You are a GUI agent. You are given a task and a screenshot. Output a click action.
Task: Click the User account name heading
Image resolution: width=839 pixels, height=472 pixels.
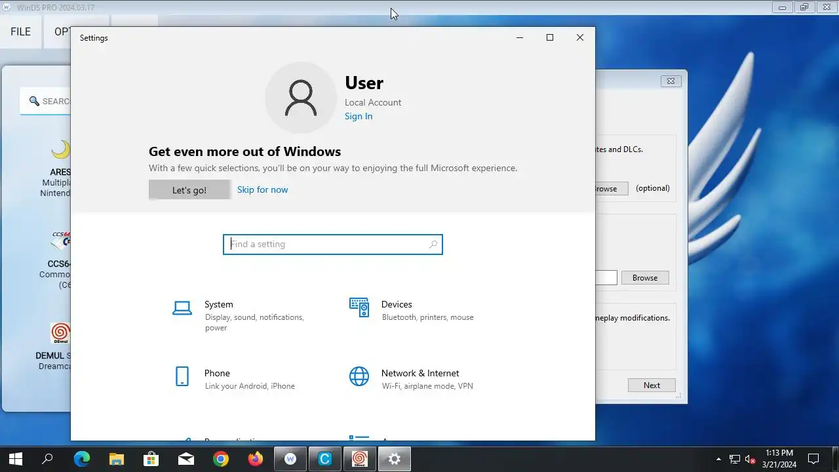(364, 83)
